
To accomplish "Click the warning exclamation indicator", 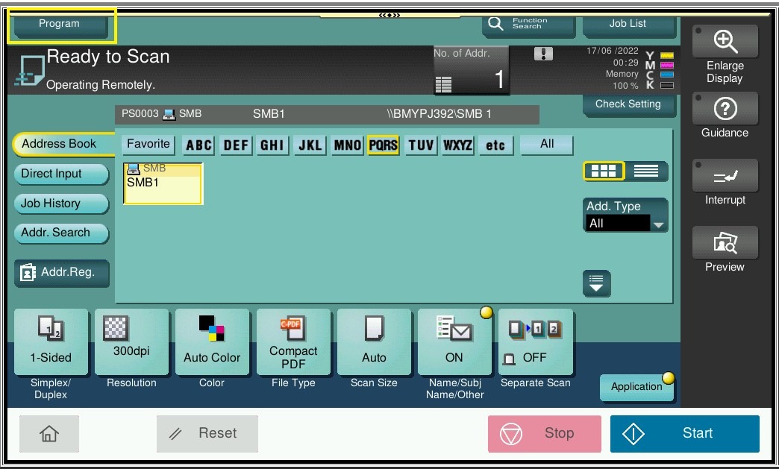I will 543,54.
